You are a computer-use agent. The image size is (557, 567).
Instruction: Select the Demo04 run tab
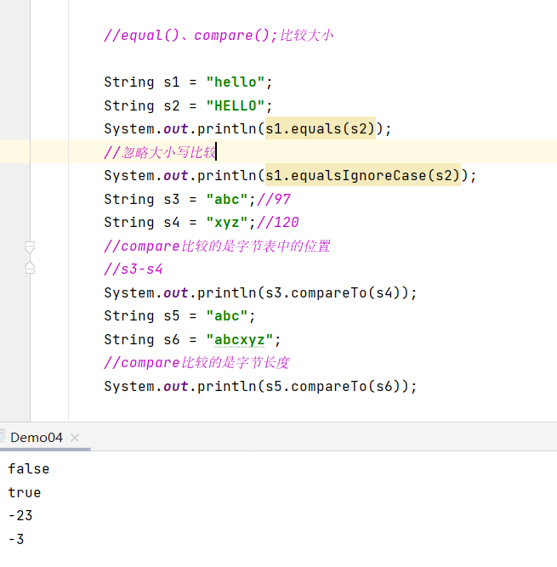click(x=37, y=437)
